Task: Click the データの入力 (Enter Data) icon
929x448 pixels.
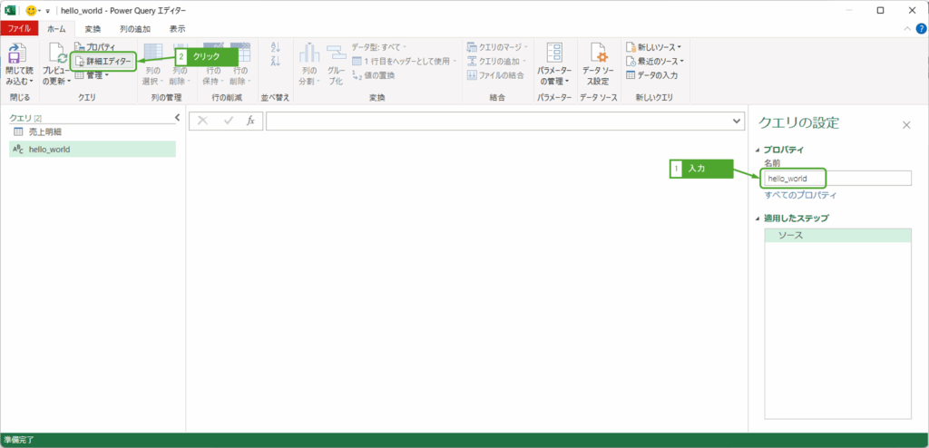Action: click(x=631, y=75)
